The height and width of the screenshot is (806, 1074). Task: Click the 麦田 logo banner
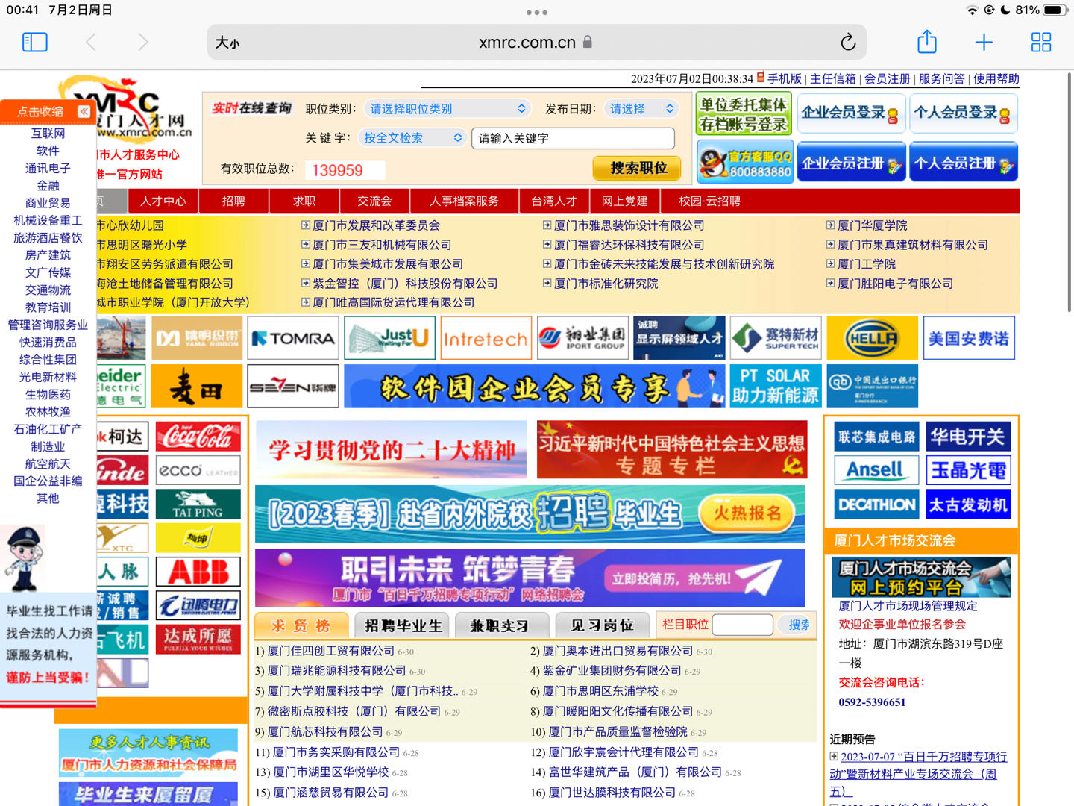click(196, 386)
